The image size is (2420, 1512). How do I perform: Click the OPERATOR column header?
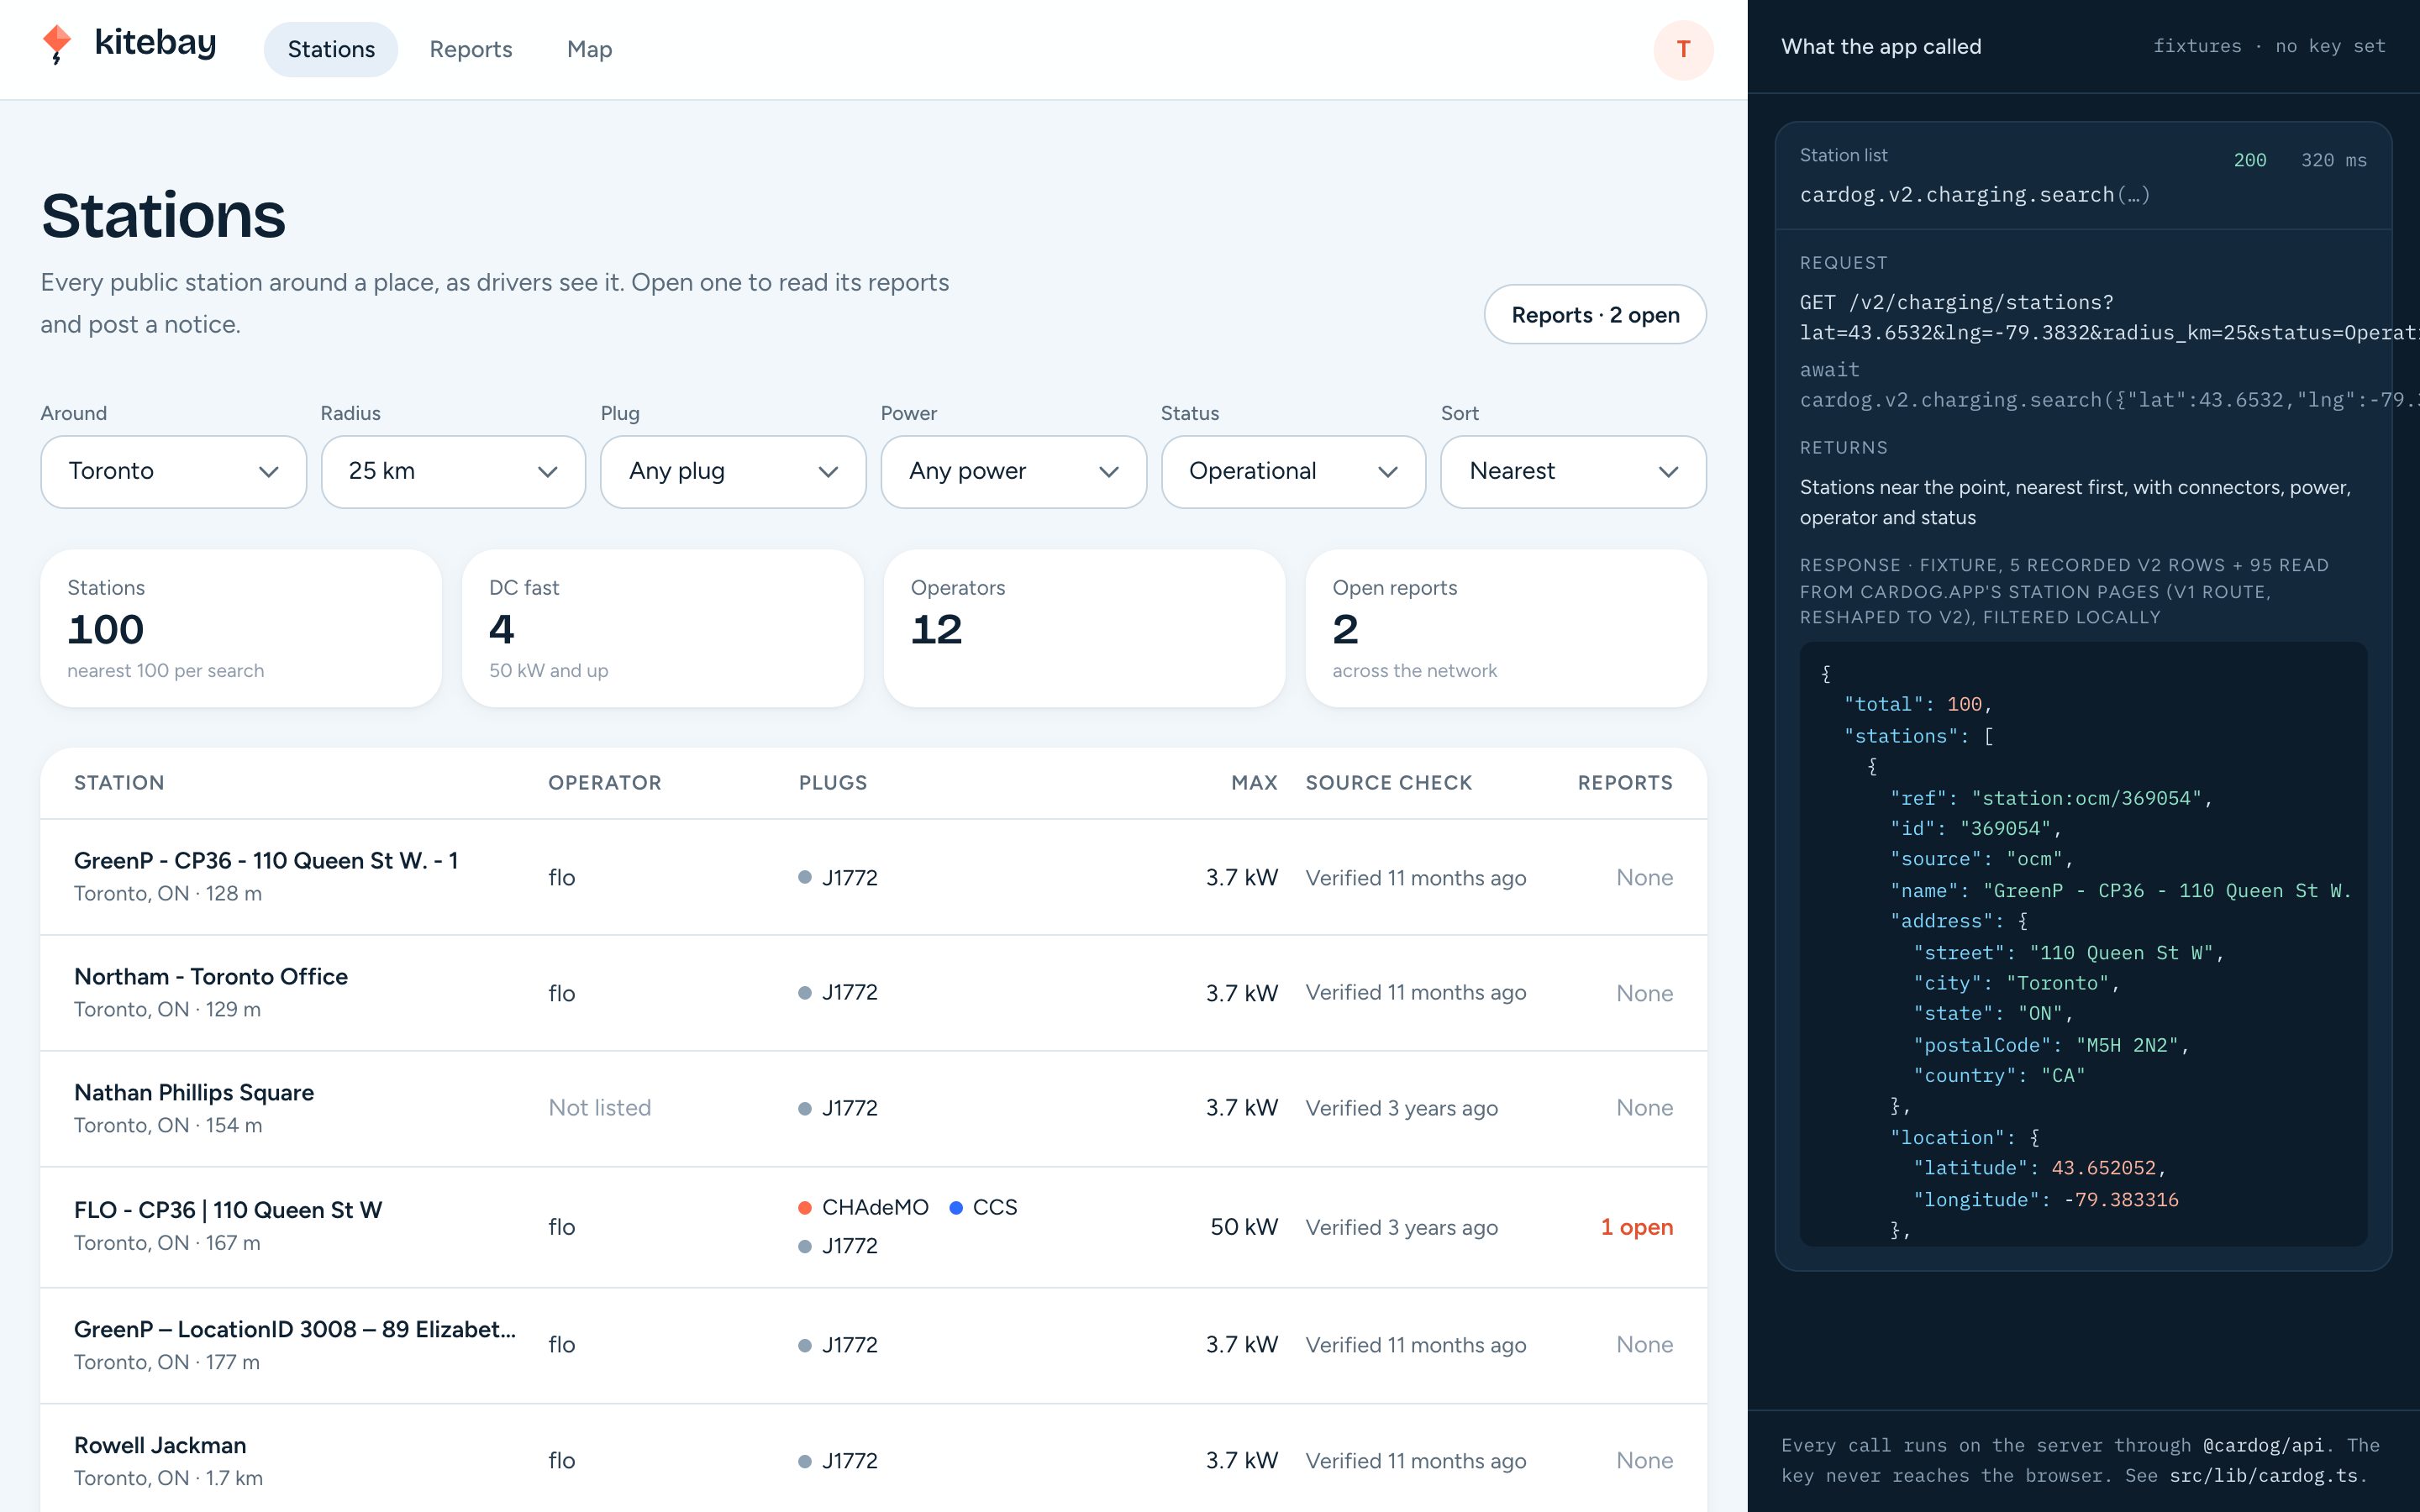pos(605,783)
